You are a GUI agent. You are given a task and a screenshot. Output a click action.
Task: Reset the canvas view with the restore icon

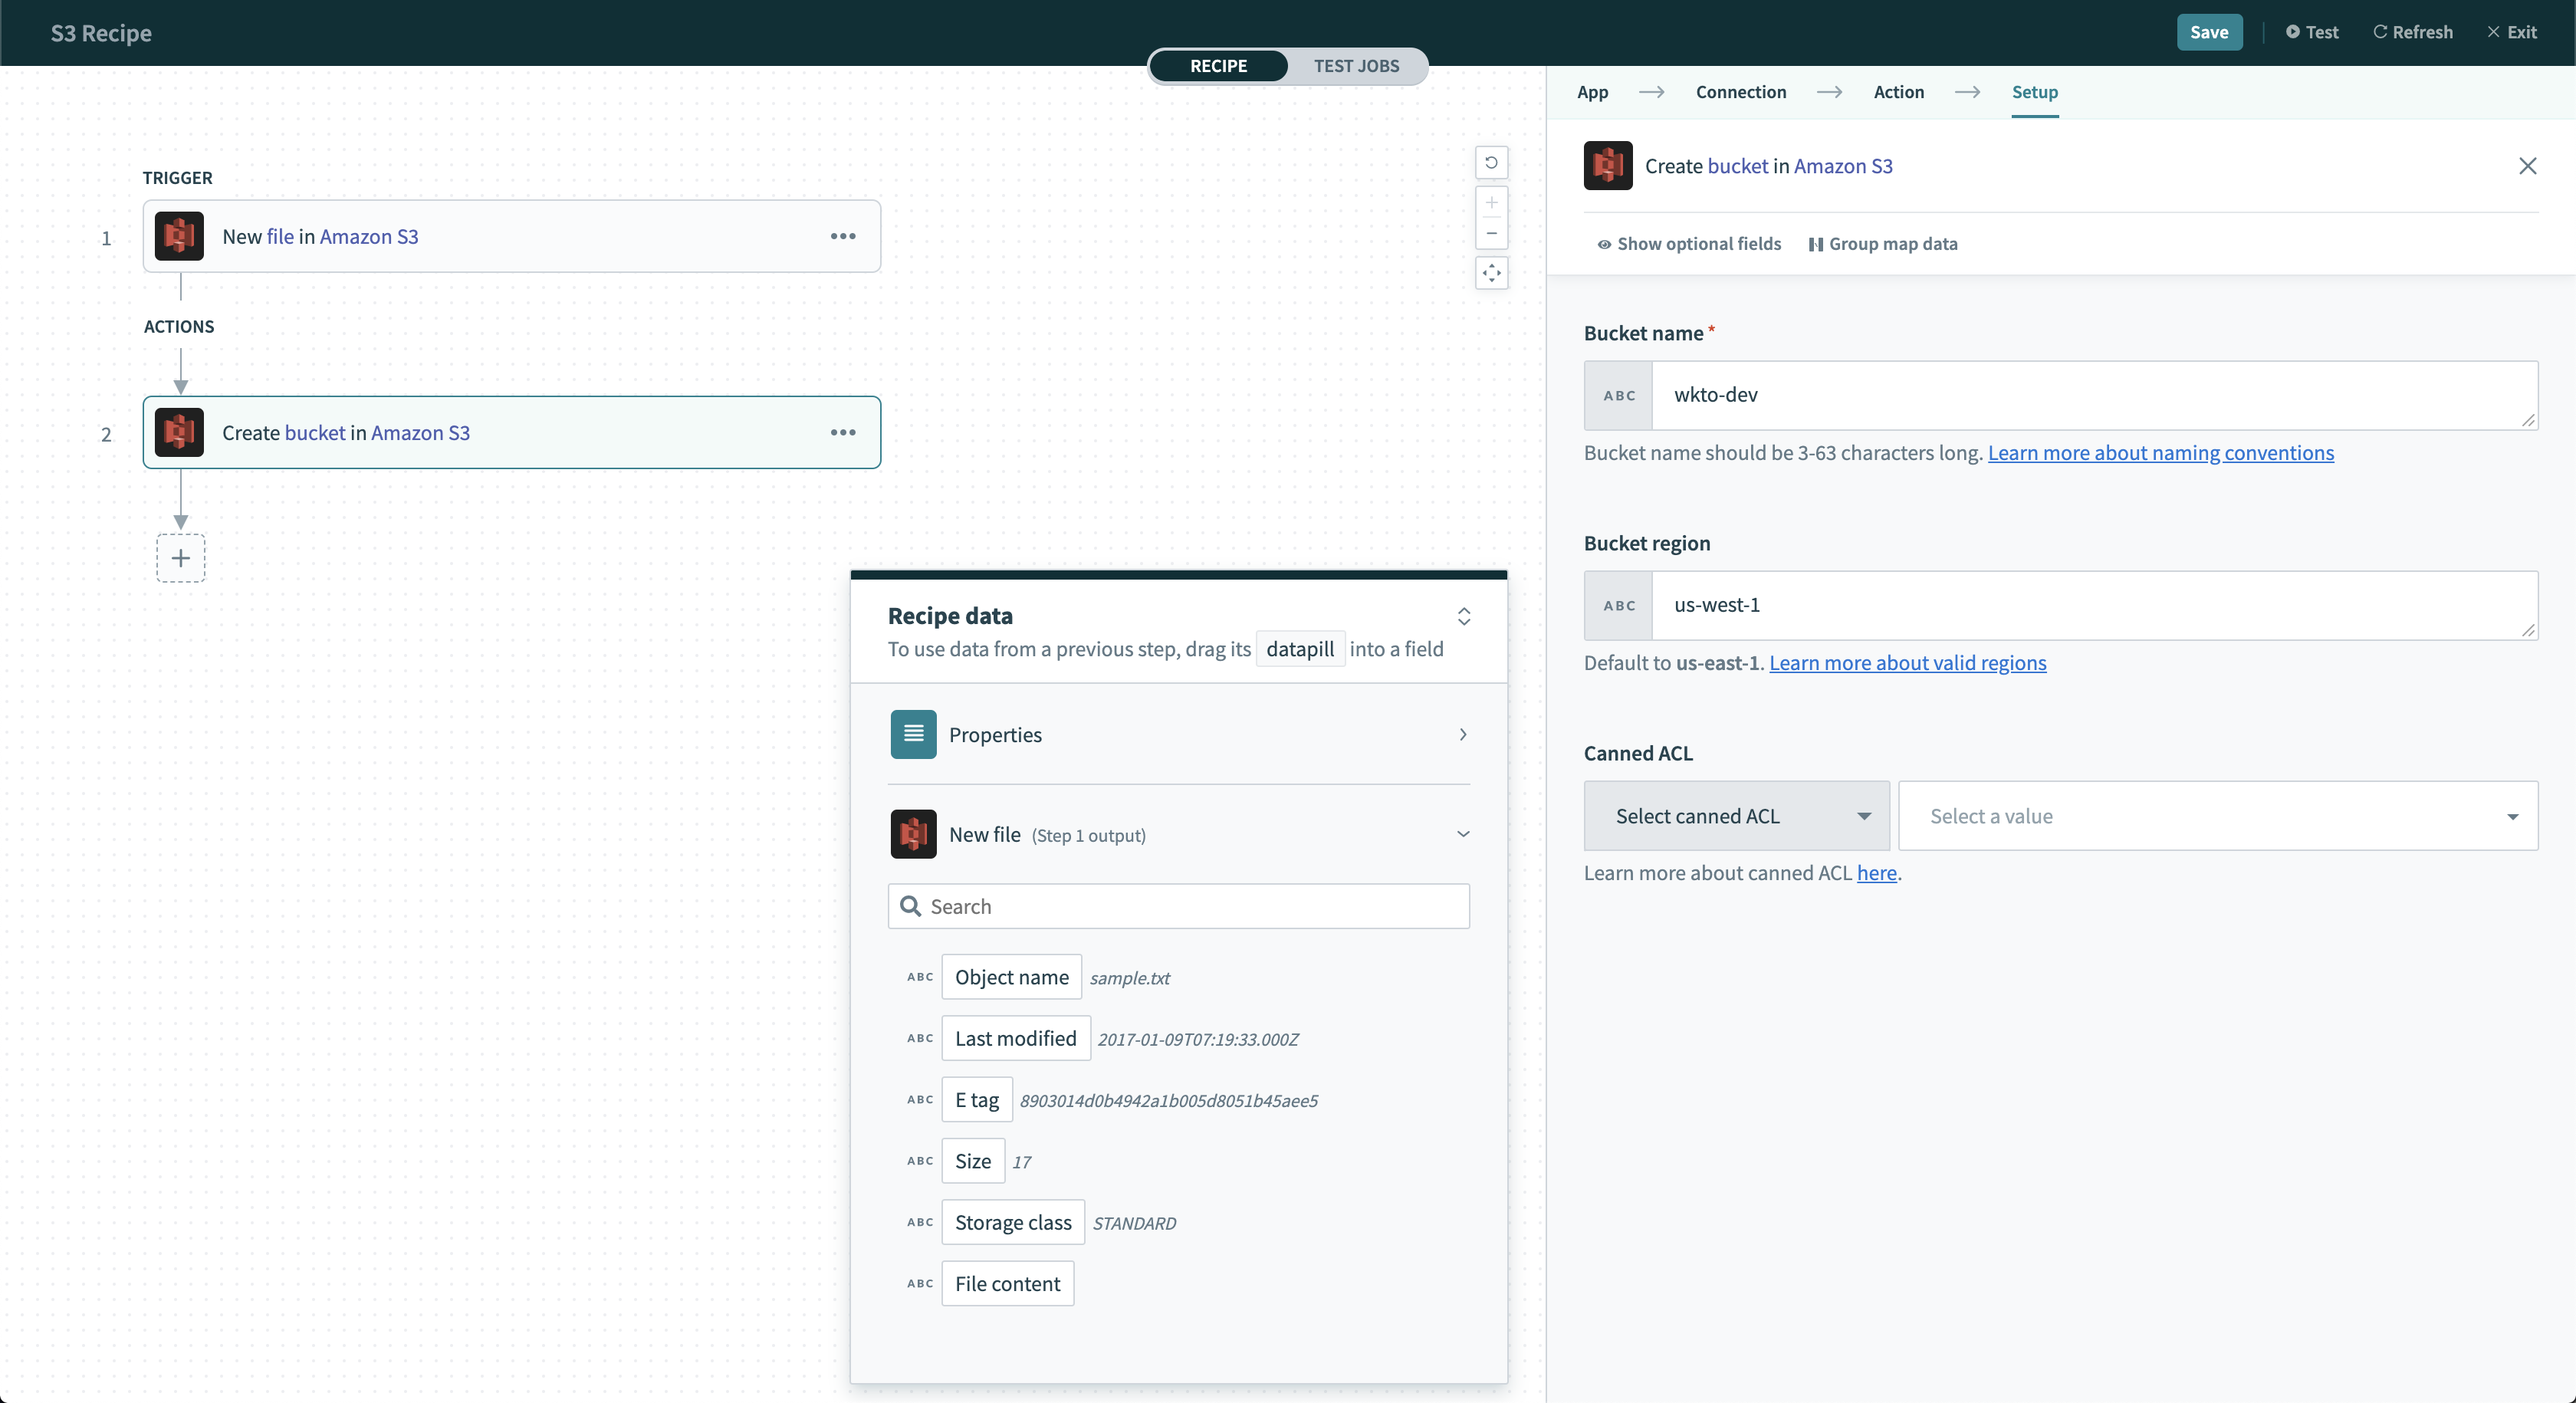1491,162
